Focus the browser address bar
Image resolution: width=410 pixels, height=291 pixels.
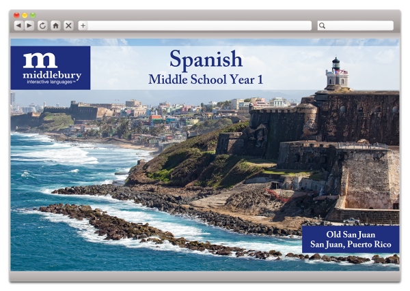200,25
